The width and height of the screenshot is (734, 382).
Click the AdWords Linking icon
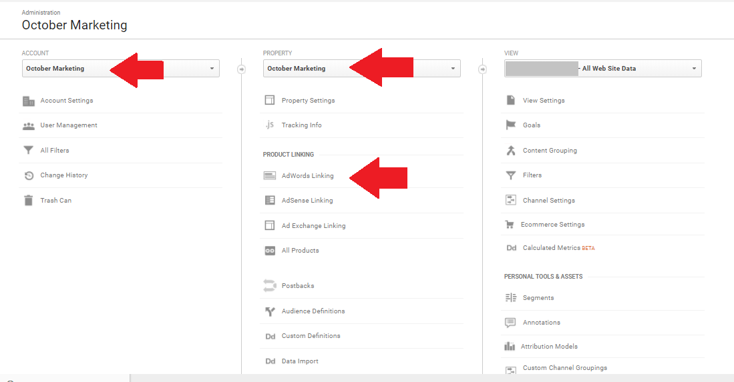tap(270, 175)
